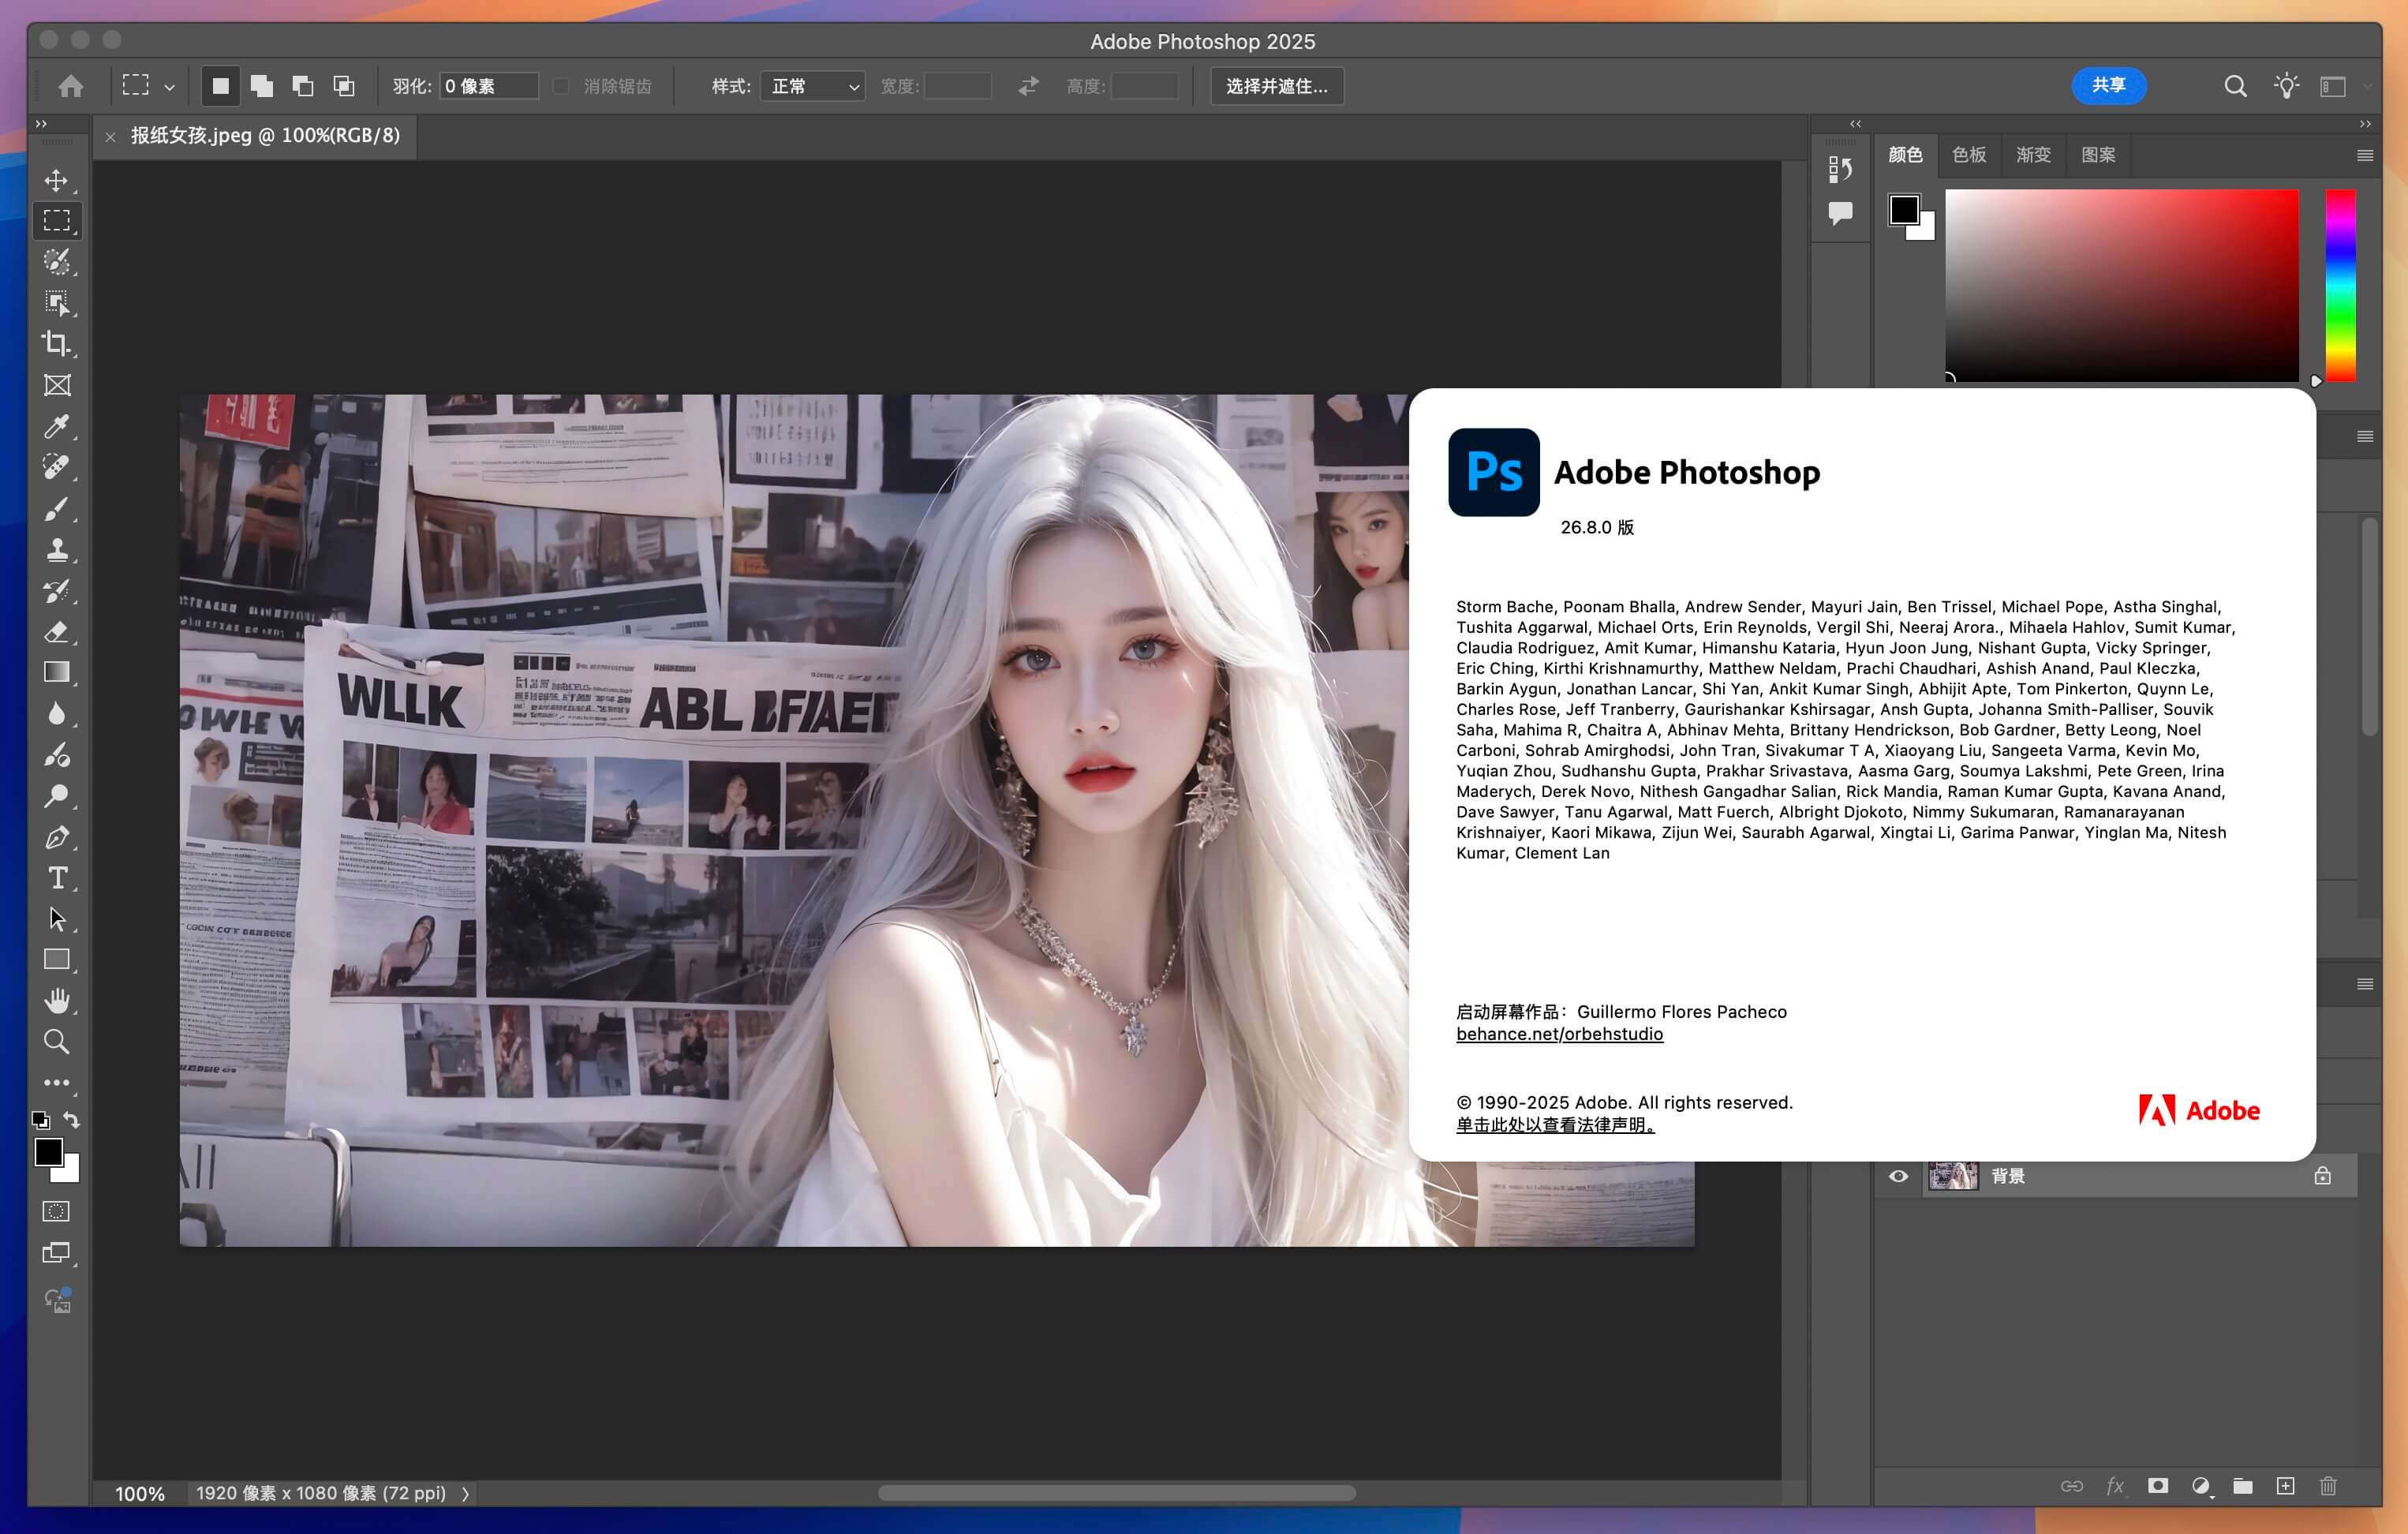Select the Rectangular Marquee tool in the toolbar
The image size is (2408, 1534).
pyautogui.click(x=56, y=220)
